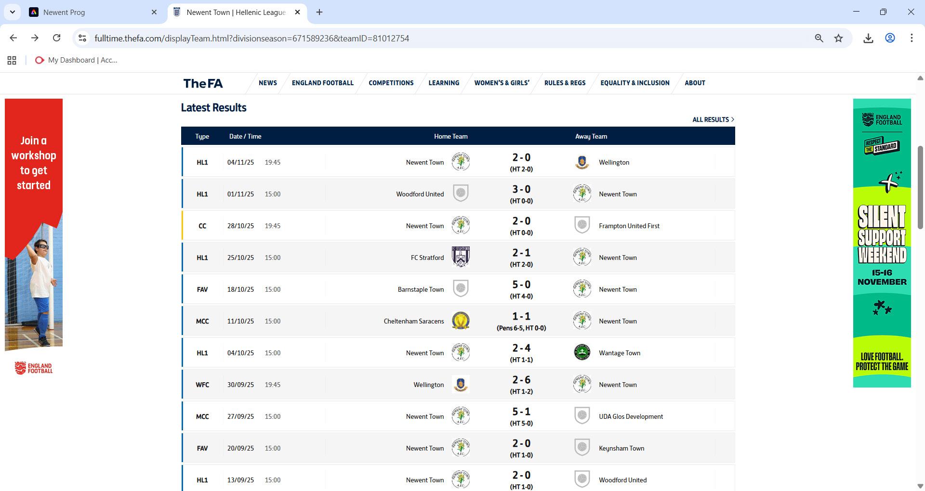Open the Barnstaple Town team link

(x=421, y=289)
